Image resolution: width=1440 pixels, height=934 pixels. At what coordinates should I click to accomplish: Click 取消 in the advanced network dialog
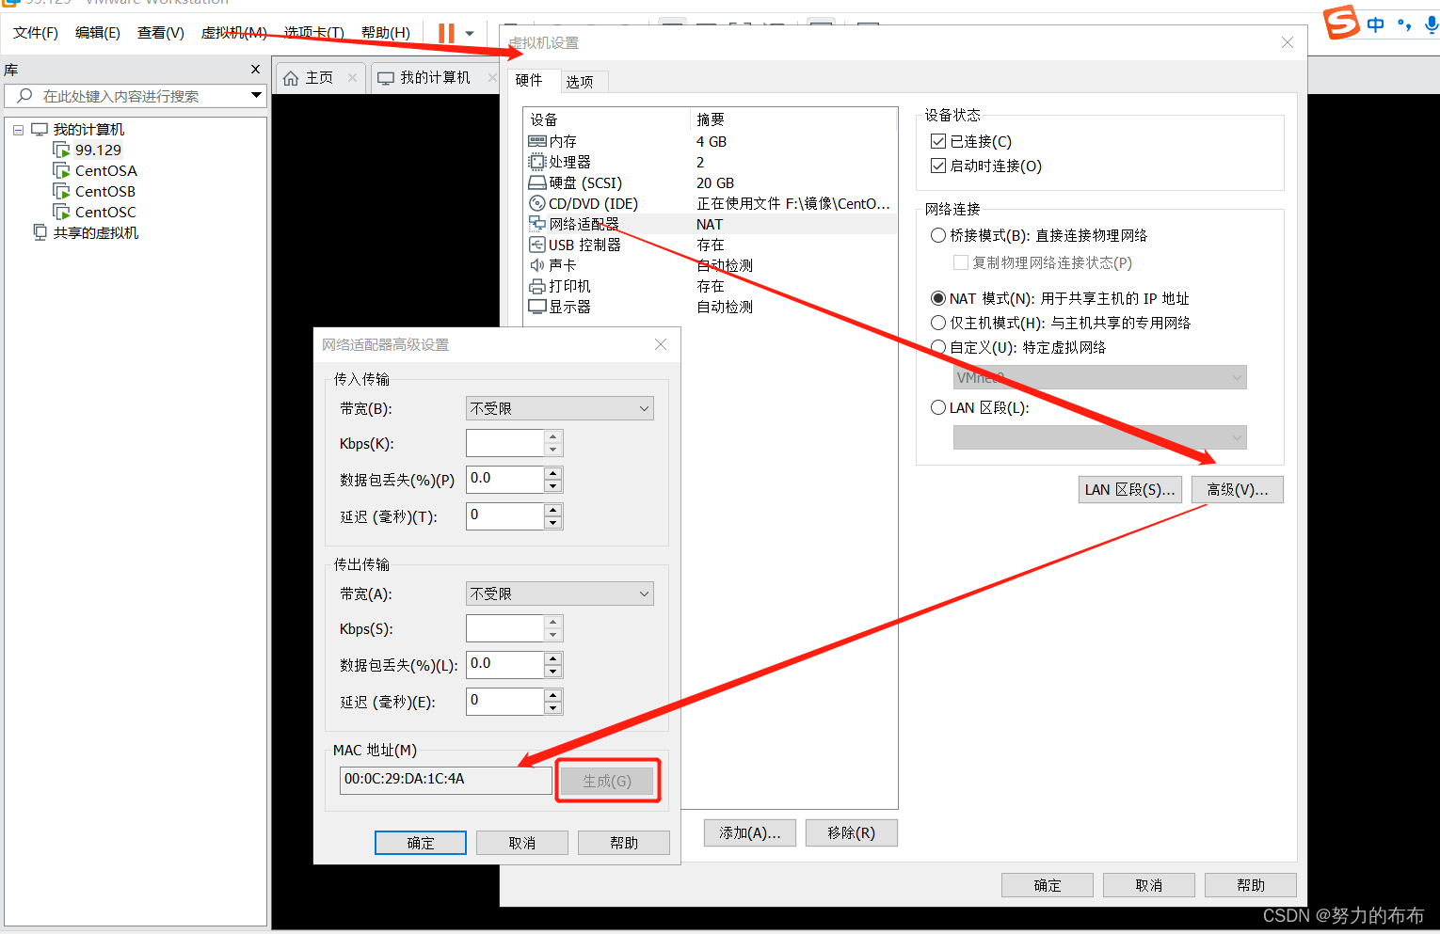click(522, 843)
